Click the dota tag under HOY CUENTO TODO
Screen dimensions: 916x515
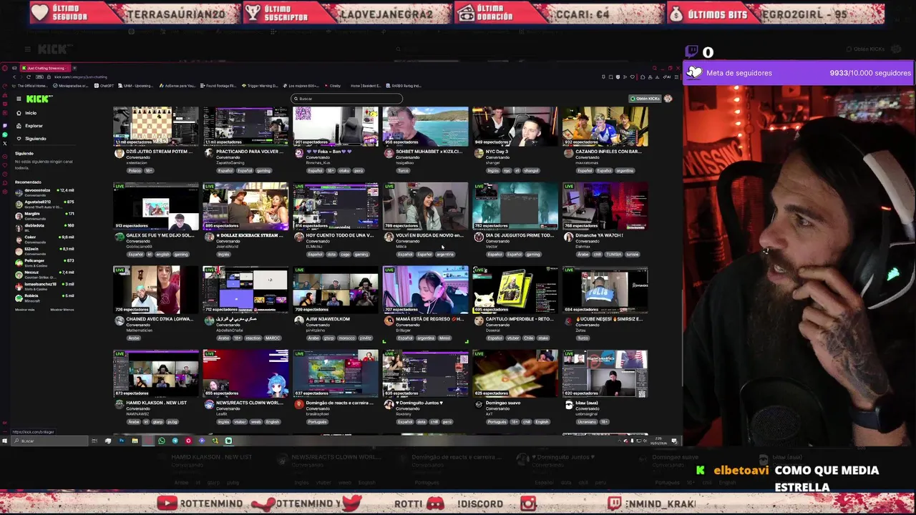(331, 255)
